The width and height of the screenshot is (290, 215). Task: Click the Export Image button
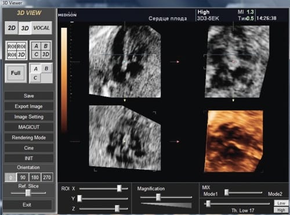29,106
